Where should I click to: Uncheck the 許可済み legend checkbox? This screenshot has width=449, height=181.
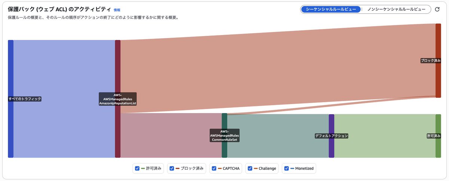click(137, 168)
